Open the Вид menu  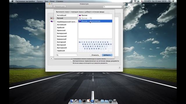[x=46, y=1]
